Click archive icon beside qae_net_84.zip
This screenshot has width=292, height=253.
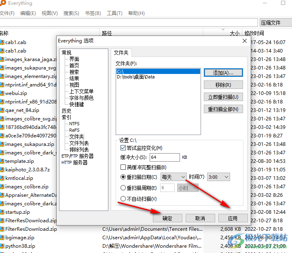(x=2, y=110)
